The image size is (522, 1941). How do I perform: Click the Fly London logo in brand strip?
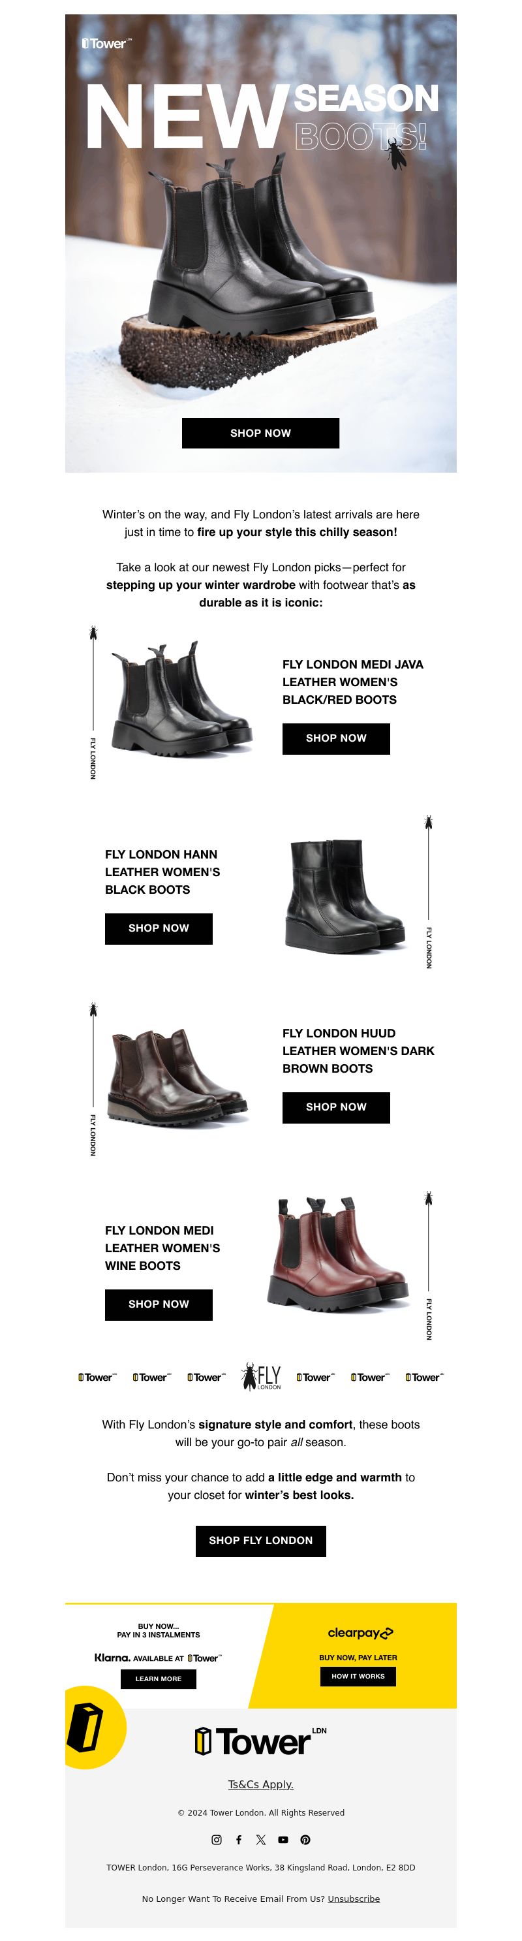pos(260,1376)
